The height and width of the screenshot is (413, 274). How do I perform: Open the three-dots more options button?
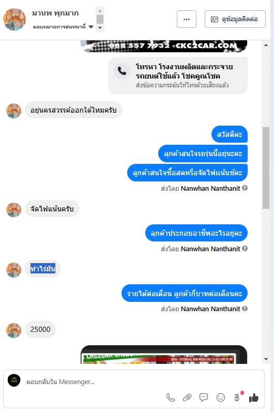pyautogui.click(x=187, y=19)
